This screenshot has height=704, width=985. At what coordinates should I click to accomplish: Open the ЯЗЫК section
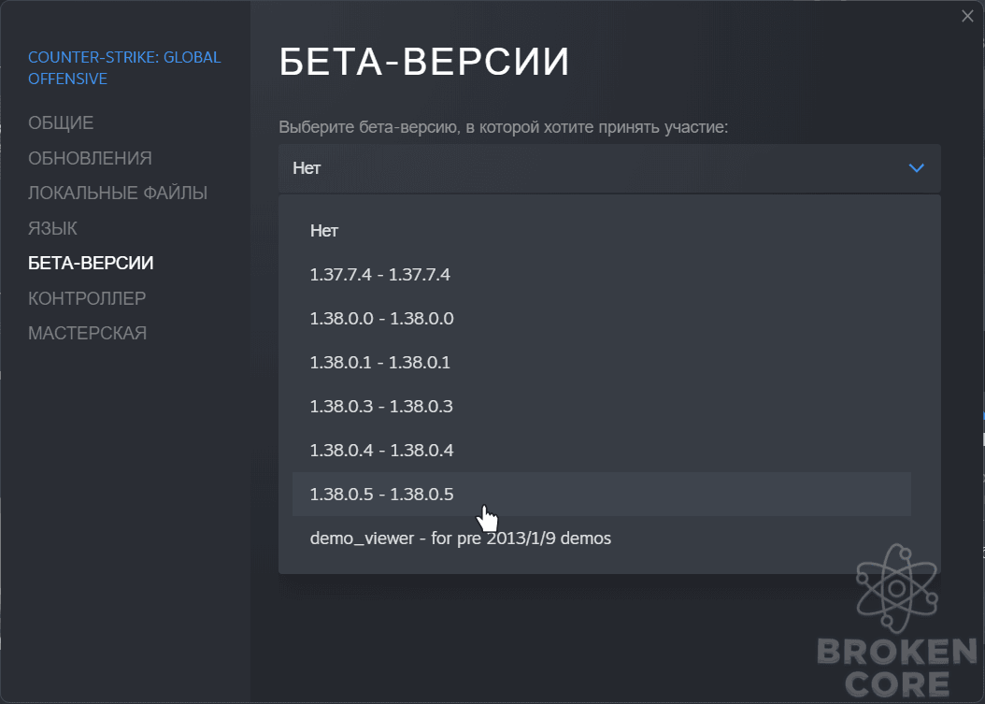pos(52,228)
